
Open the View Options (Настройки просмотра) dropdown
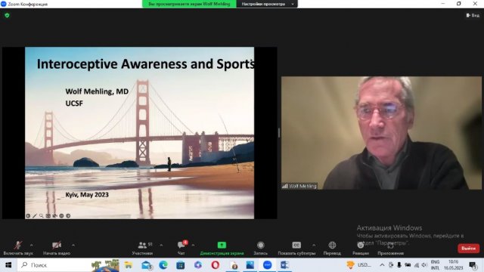(x=267, y=4)
